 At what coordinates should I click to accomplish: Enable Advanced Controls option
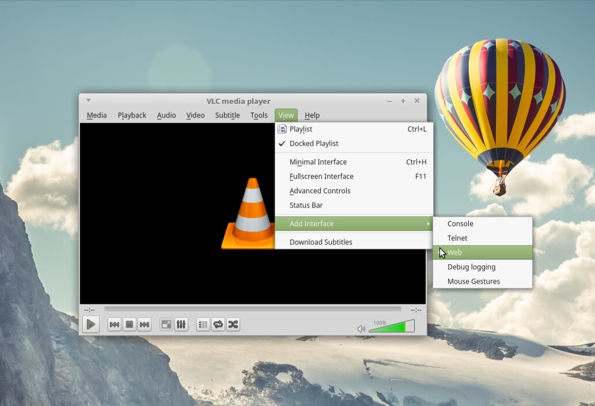tap(354, 191)
